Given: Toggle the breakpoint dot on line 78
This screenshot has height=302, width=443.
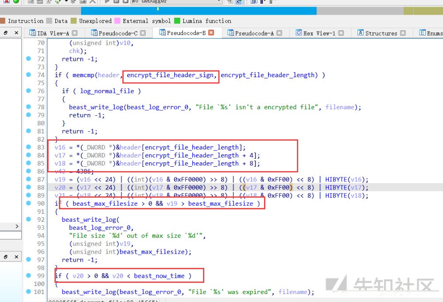Looking at the screenshot, I should [28, 107].
